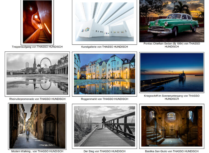The width and height of the screenshot is (209, 153).
Task: Click caption 'Treppenaufgang von THASSO HUNDISCH'
Action: pos(37,47)
